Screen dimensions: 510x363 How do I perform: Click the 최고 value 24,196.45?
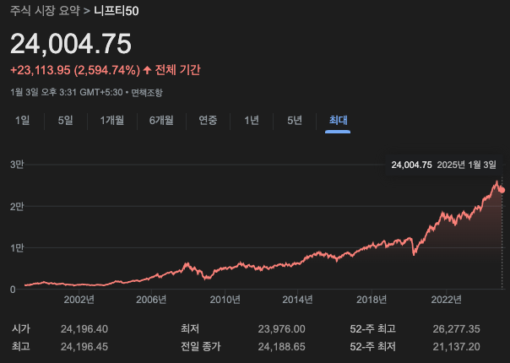[84, 346]
